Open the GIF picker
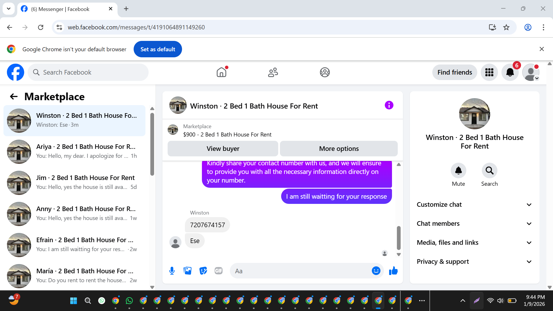Image resolution: width=553 pixels, height=311 pixels. click(x=219, y=271)
